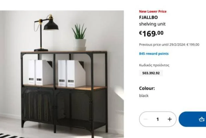Select the shelving unit description text
This screenshot has width=206, height=138.
[x=152, y=24]
